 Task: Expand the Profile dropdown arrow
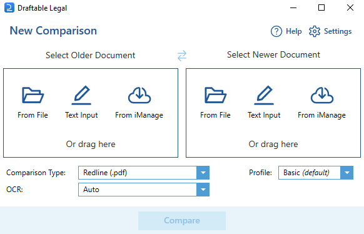point(347,173)
